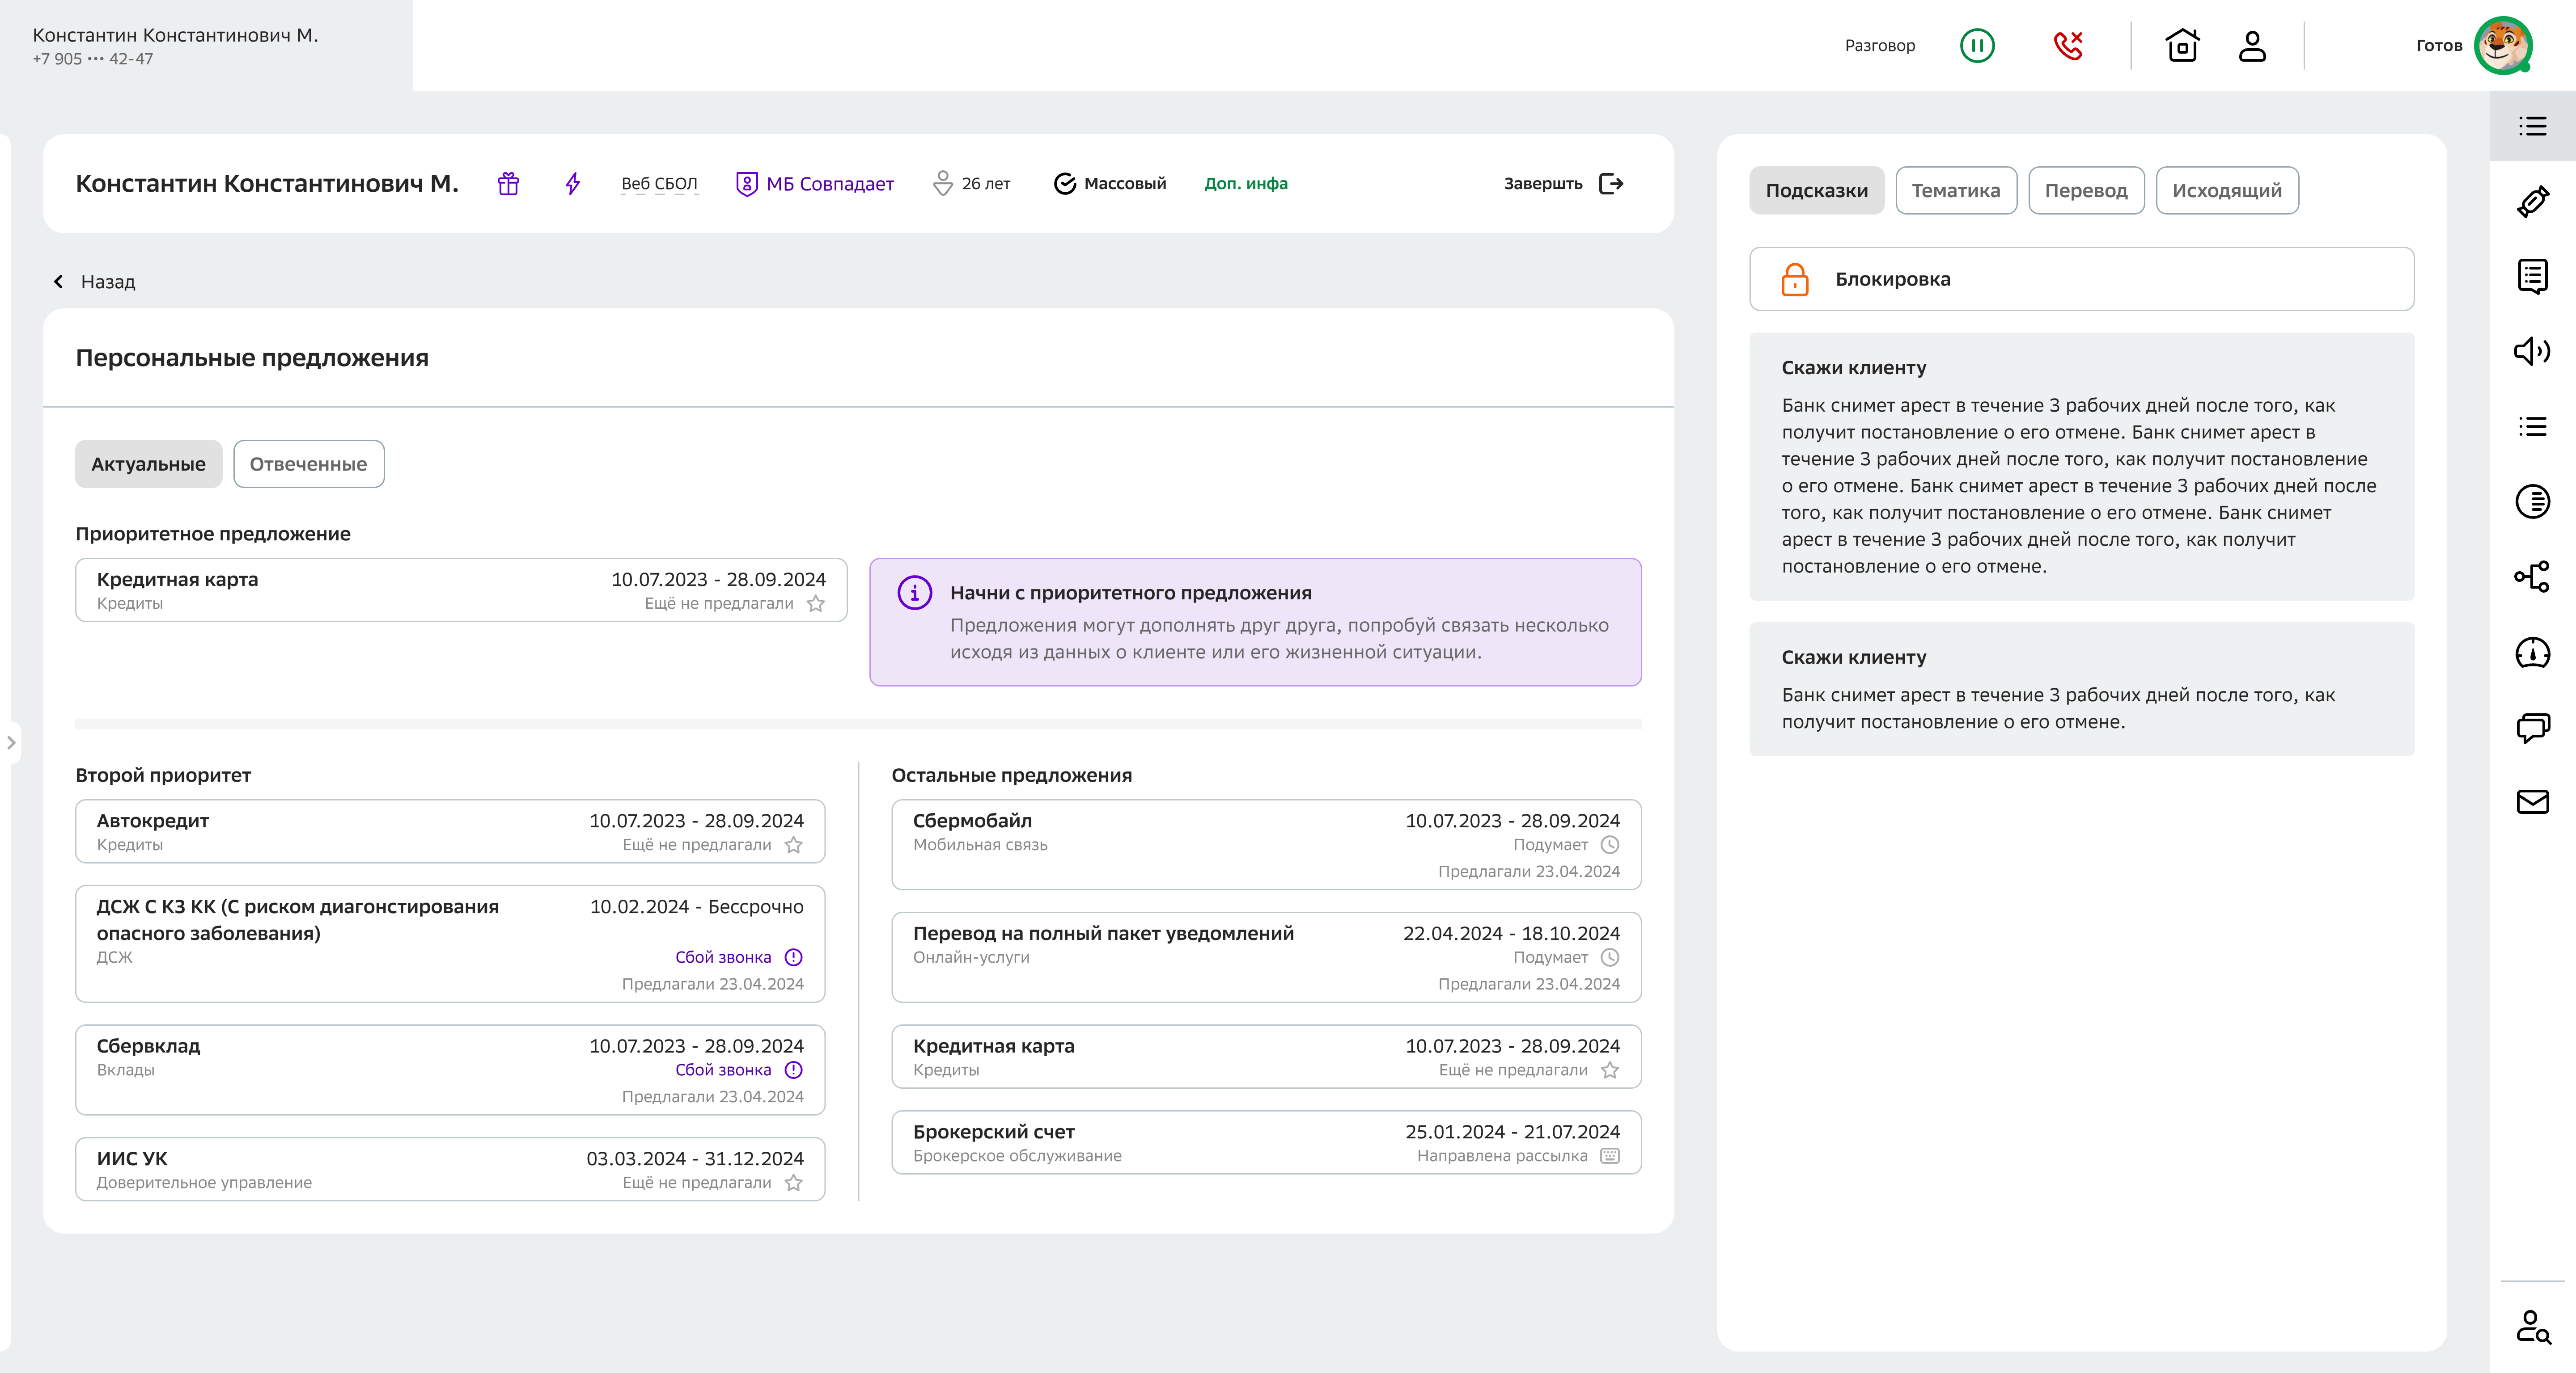Star the ИИС УК offer
This screenshot has width=2576, height=1373.
pyautogui.click(x=793, y=1183)
